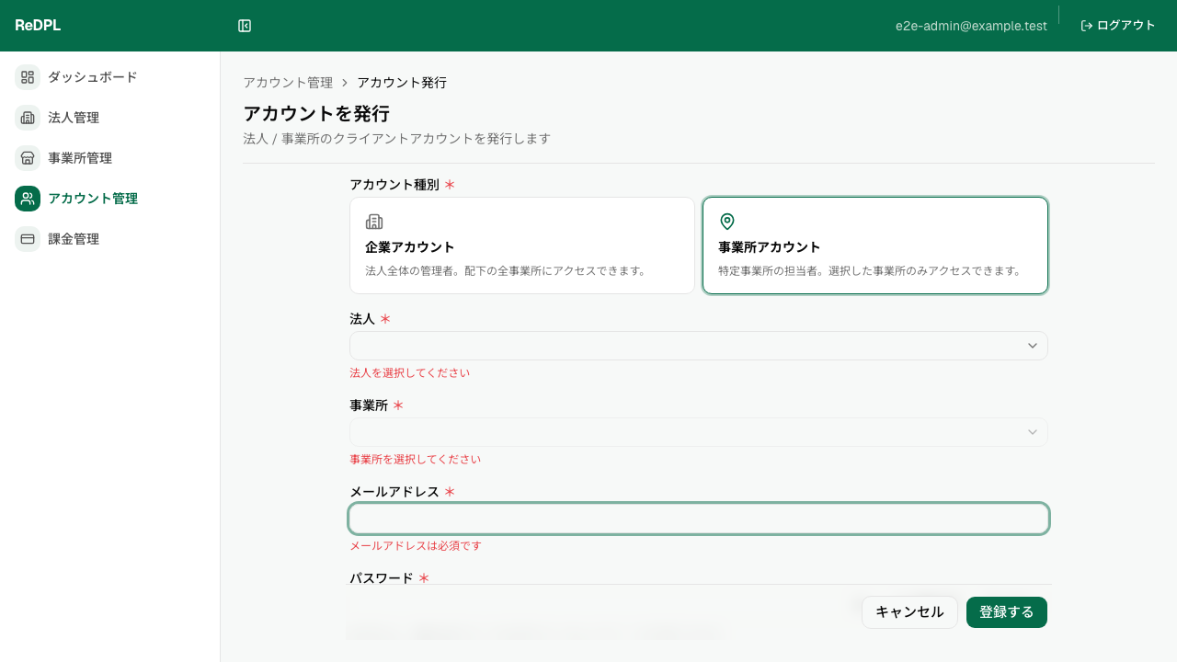Open the 事業所 dropdown
Screen dimensions: 1177x662
coord(699,432)
